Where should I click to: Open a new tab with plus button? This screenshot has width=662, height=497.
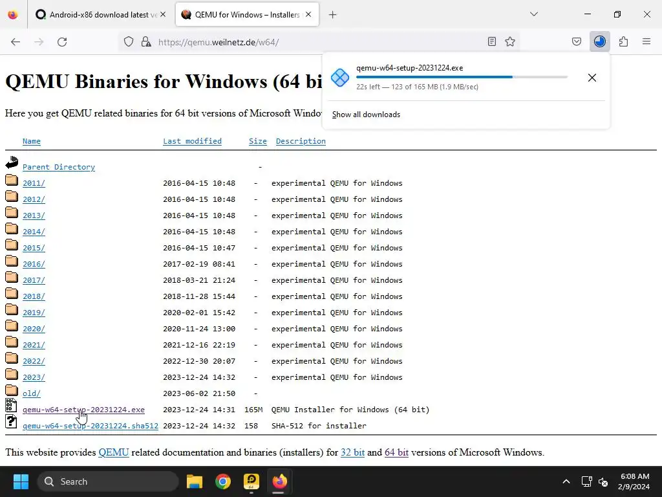pyautogui.click(x=333, y=15)
